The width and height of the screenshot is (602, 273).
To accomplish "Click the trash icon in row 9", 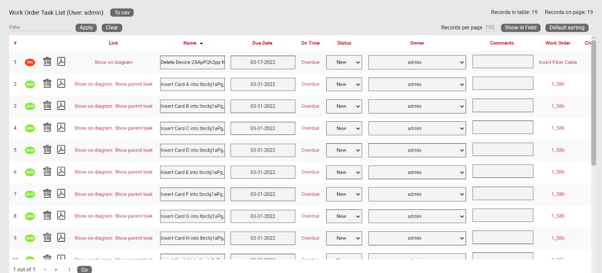I will [x=47, y=238].
